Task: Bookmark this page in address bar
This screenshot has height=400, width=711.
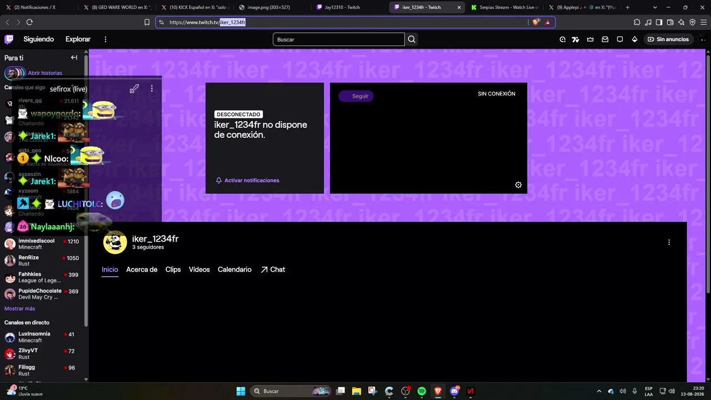Action: [147, 22]
